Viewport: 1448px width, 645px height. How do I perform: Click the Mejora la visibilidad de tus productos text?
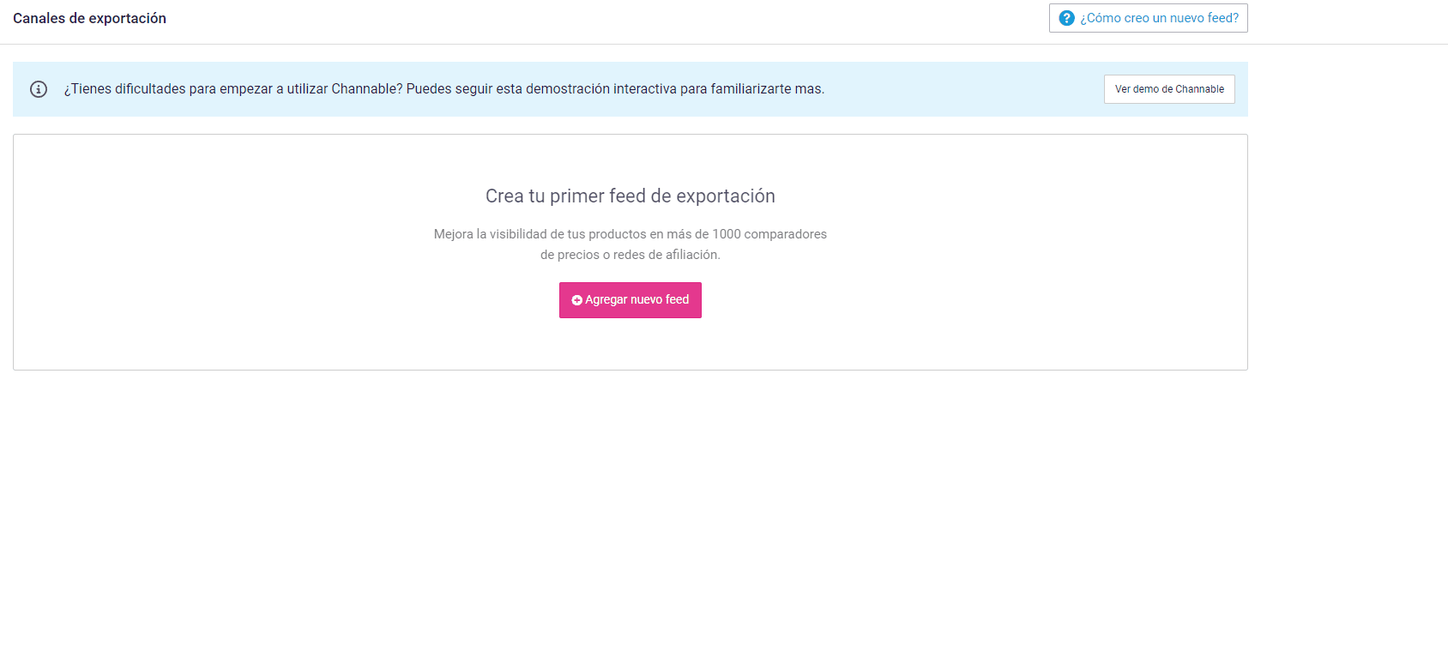pyautogui.click(x=630, y=234)
